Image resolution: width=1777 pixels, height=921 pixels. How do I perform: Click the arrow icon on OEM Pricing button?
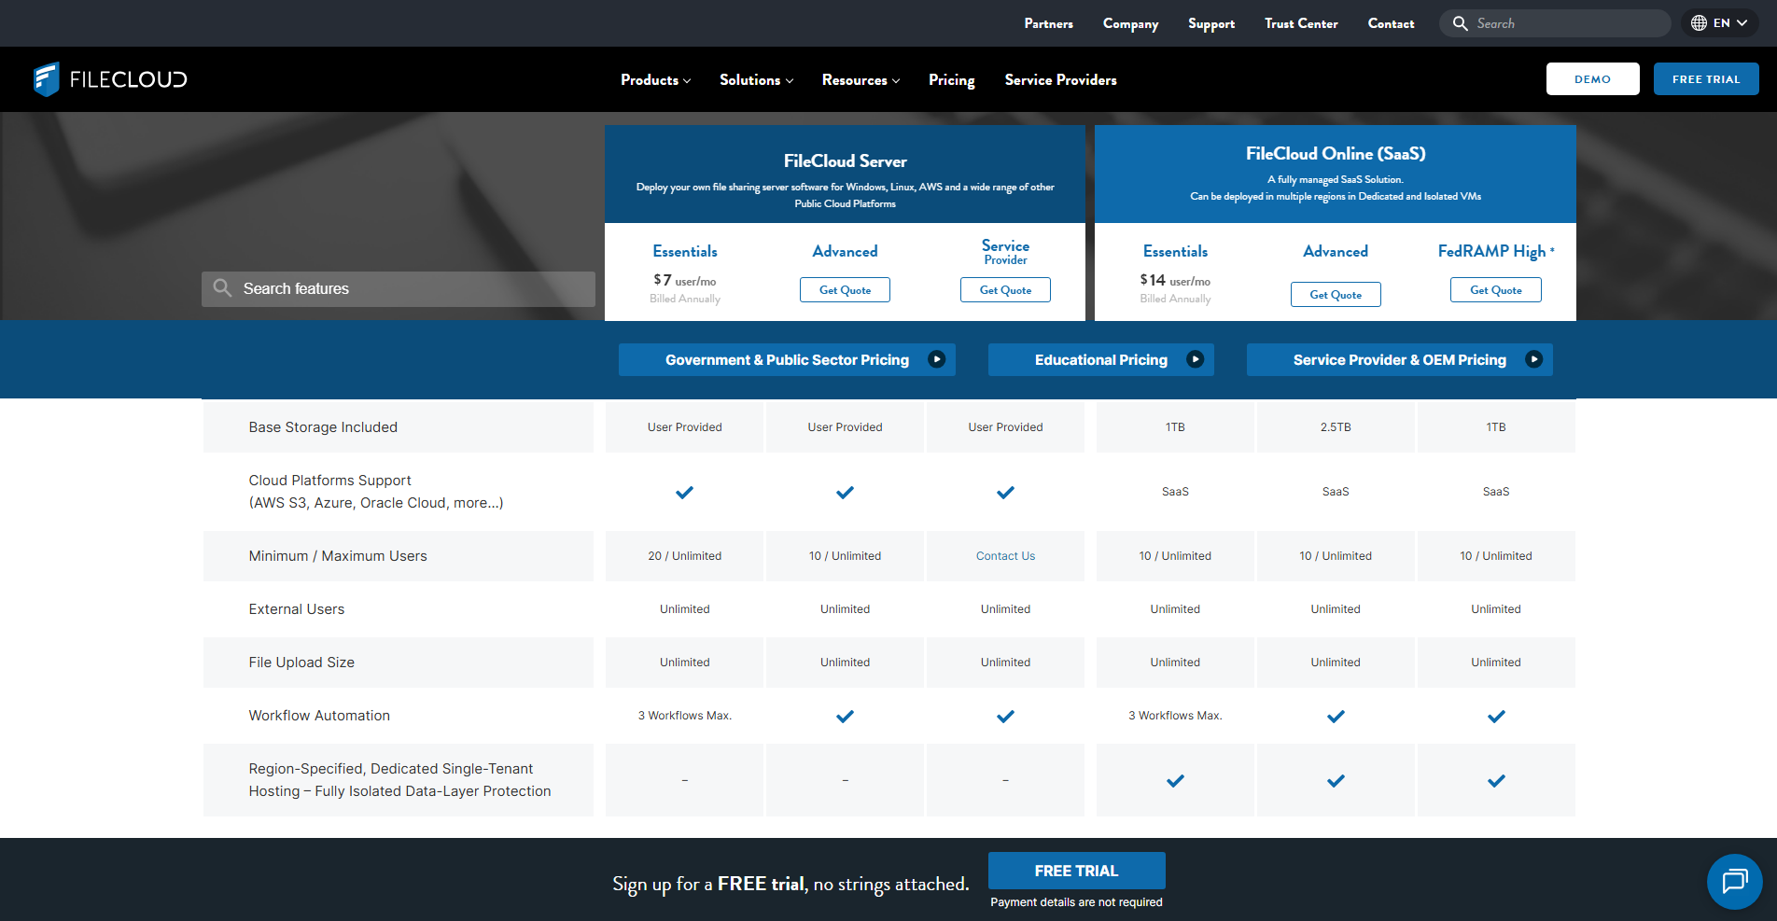click(1534, 358)
